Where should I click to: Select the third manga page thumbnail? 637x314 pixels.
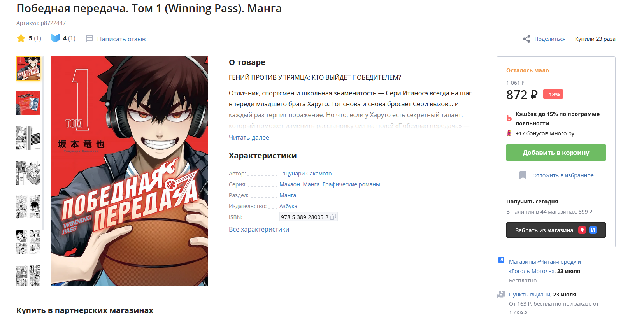(x=28, y=138)
